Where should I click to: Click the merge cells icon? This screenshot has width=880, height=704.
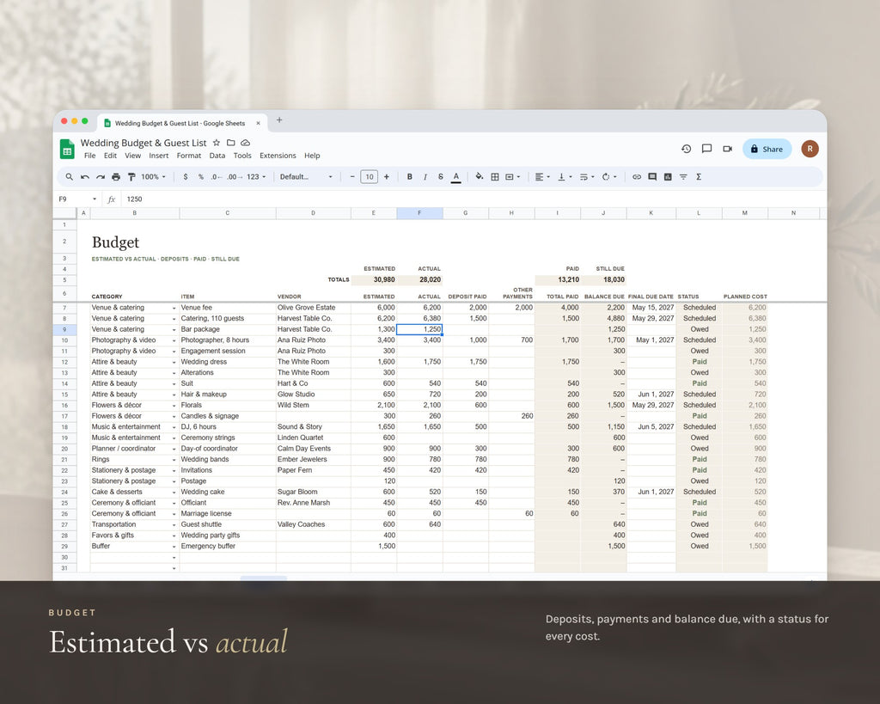[x=510, y=177]
